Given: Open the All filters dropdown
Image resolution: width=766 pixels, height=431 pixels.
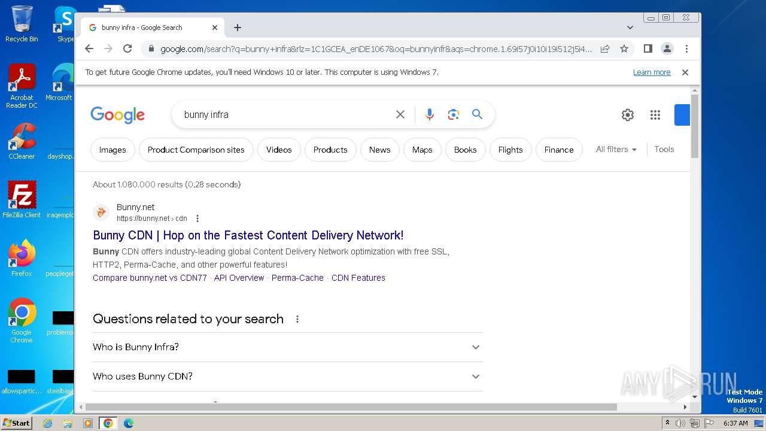Looking at the screenshot, I should pyautogui.click(x=616, y=150).
